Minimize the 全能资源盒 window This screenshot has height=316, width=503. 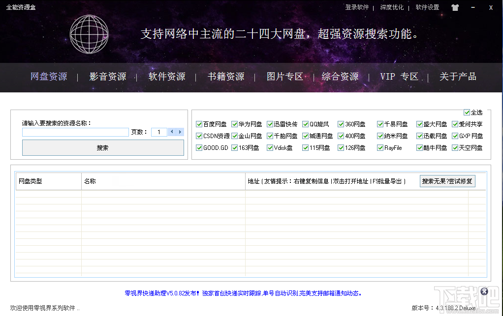point(473,7)
